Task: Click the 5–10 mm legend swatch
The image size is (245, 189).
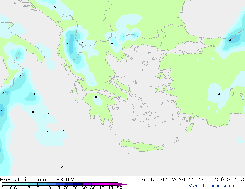Action: pos(42,184)
